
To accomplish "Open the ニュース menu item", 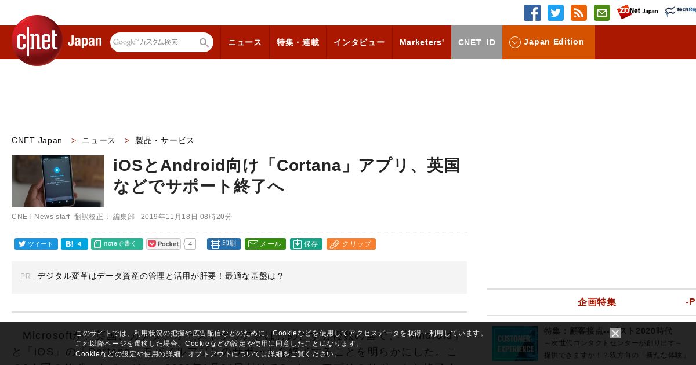I will coord(245,42).
